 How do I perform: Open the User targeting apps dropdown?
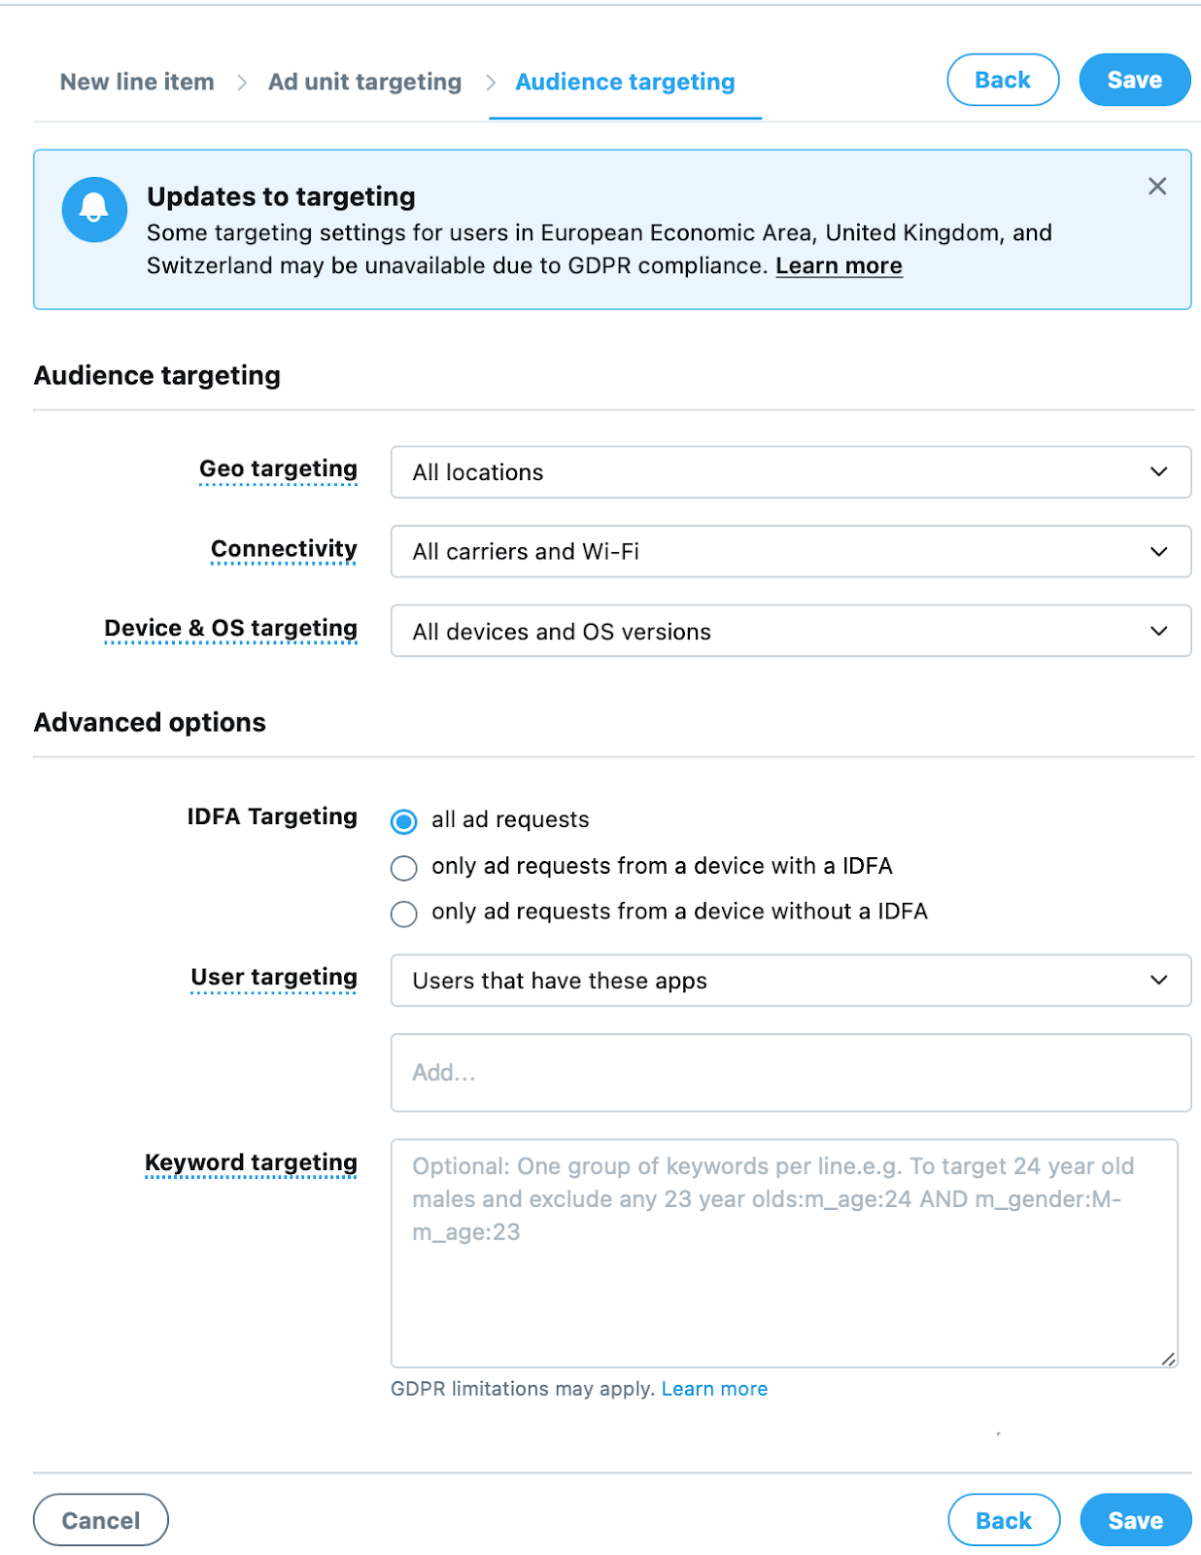(x=790, y=981)
